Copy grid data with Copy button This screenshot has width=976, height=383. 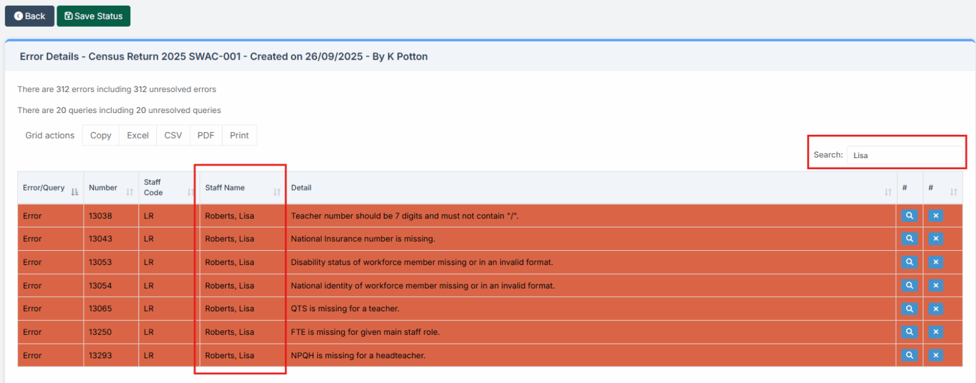tap(100, 135)
